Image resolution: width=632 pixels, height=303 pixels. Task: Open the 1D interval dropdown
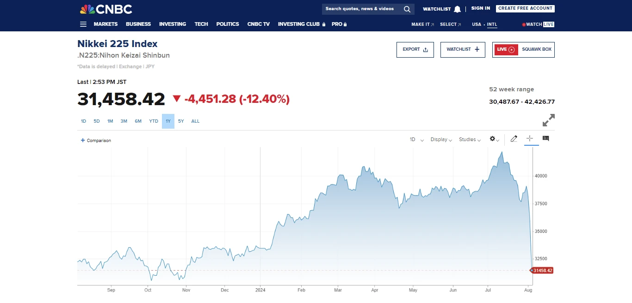(x=417, y=139)
